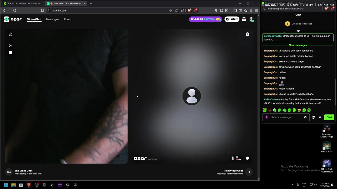This screenshot has width=337, height=189.
Task: Open ELDEN RING desktop shortcut
Action: pos(327,147)
